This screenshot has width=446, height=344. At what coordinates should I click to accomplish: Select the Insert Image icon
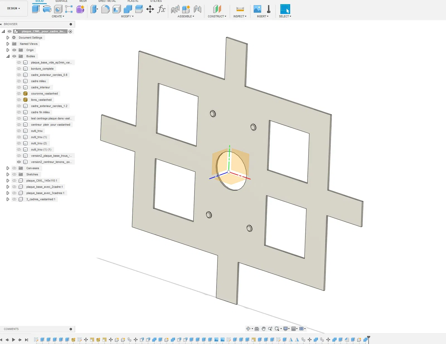click(257, 9)
